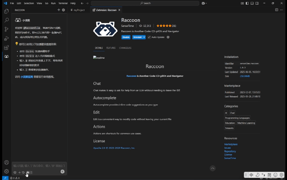Screen dimensions: 287x180
Task: Switch to the CHANGELOG tab
Action: coord(125,48)
